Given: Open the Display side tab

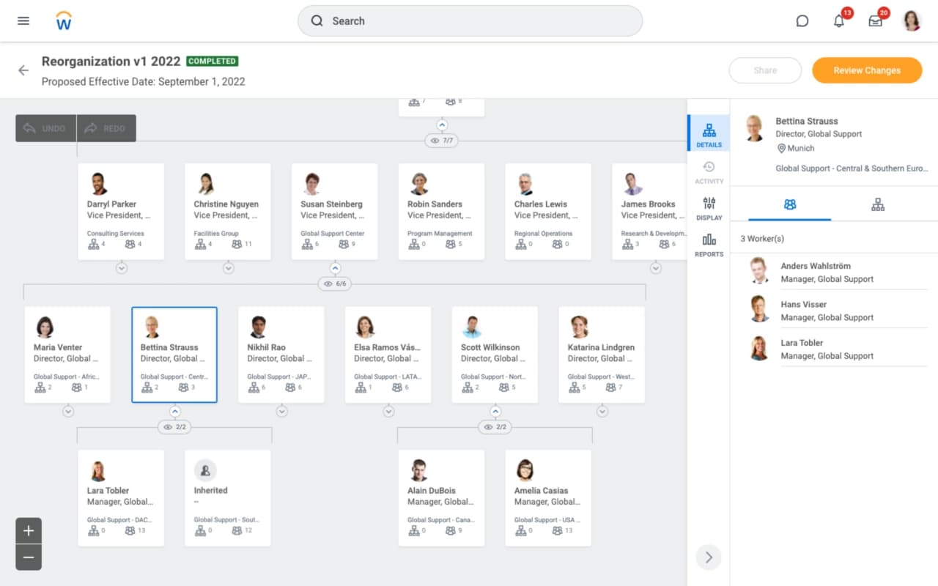Looking at the screenshot, I should click(x=709, y=209).
